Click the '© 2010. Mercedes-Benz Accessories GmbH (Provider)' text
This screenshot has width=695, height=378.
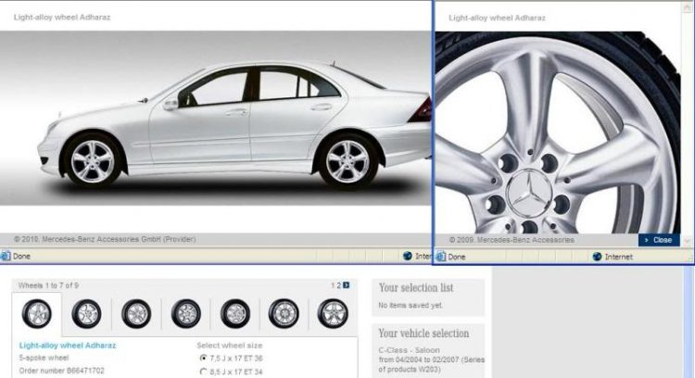105,239
